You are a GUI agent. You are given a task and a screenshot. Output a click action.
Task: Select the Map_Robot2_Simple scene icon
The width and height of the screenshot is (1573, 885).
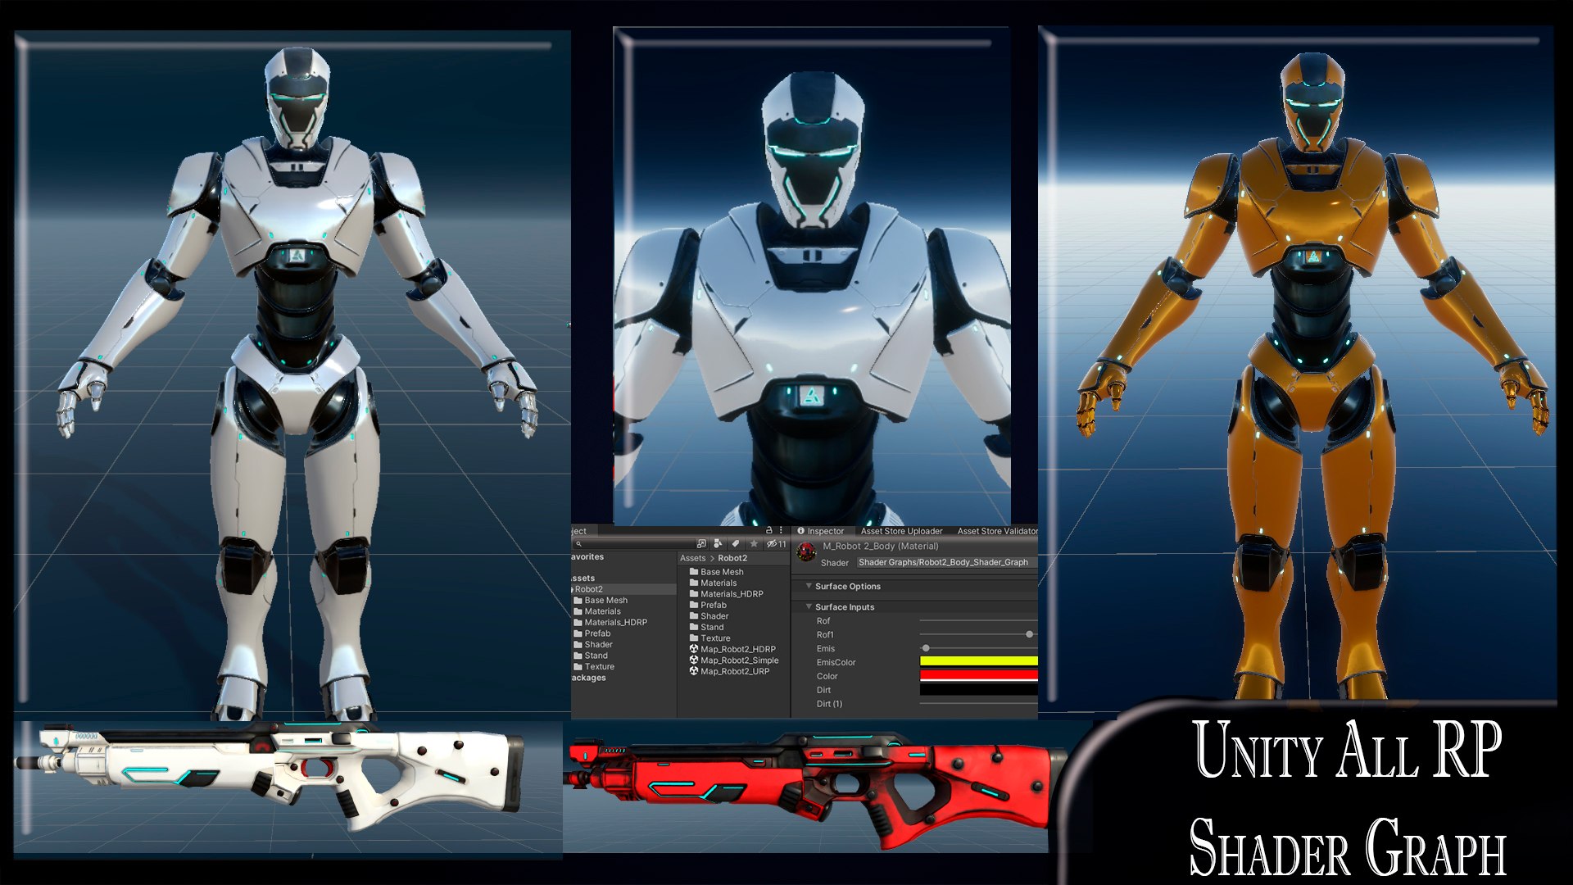tap(694, 660)
